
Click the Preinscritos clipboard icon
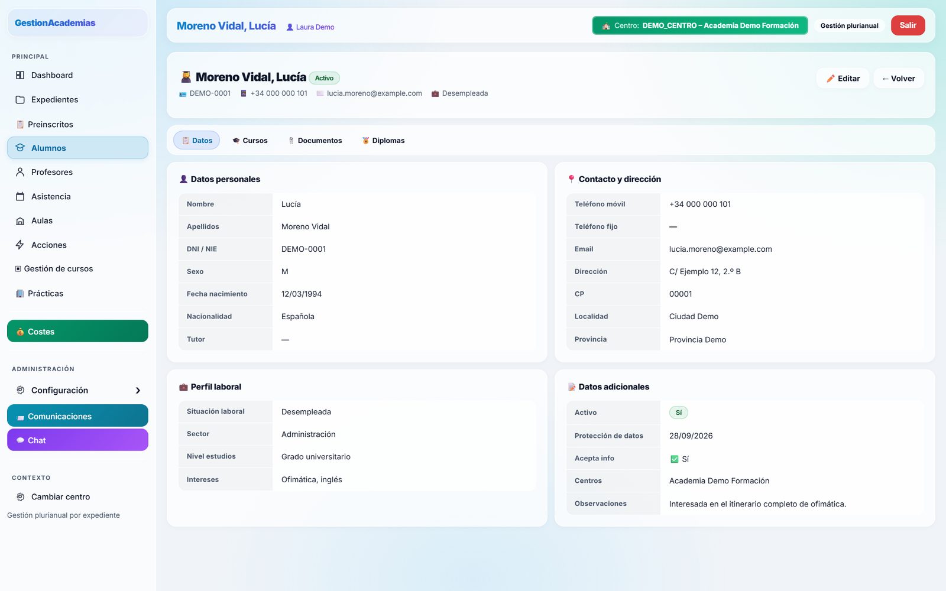coord(20,124)
